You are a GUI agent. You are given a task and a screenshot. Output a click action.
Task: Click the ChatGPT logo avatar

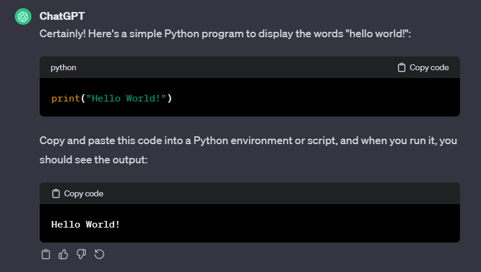click(x=23, y=16)
